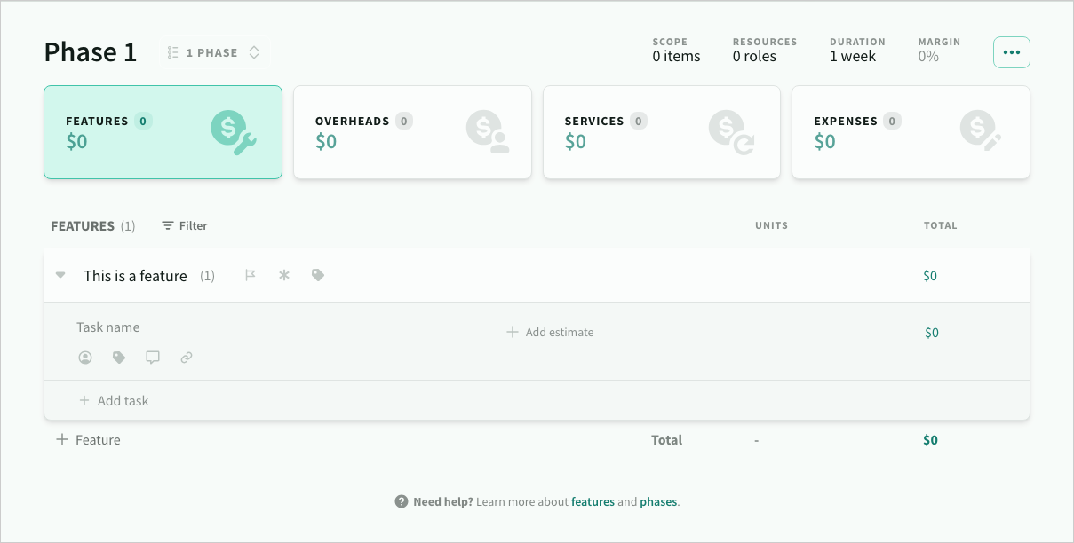Open the tag icon on the feature row
The width and height of the screenshot is (1074, 543).
tap(318, 275)
